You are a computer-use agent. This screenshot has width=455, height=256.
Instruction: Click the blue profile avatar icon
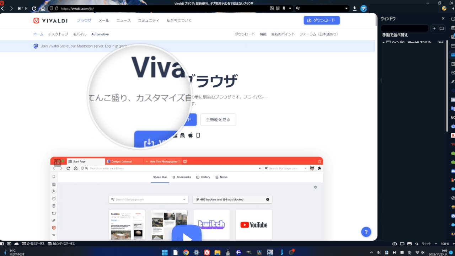[x=364, y=8]
